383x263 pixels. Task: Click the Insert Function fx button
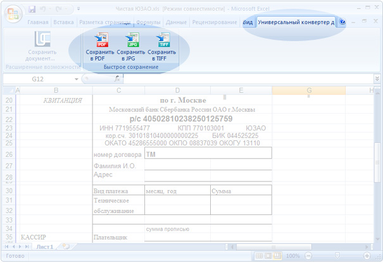117,79
